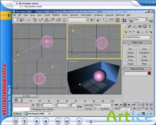Open Edit Named Selection Sets icon
This screenshot has height=125, width=156.
(x=65, y=20)
